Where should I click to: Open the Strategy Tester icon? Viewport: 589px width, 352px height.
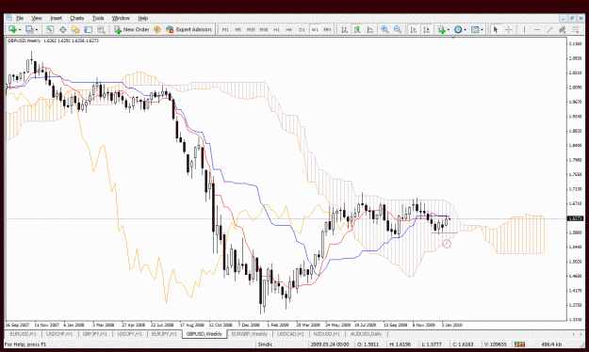click(101, 29)
